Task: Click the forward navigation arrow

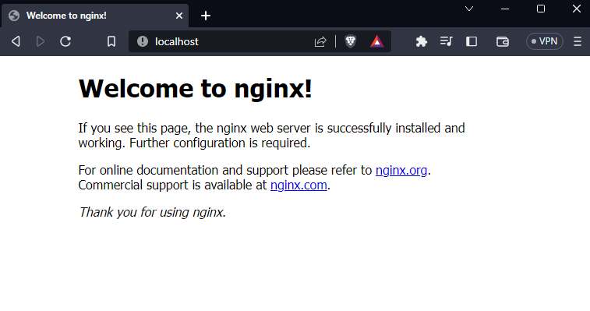Action: (x=41, y=41)
